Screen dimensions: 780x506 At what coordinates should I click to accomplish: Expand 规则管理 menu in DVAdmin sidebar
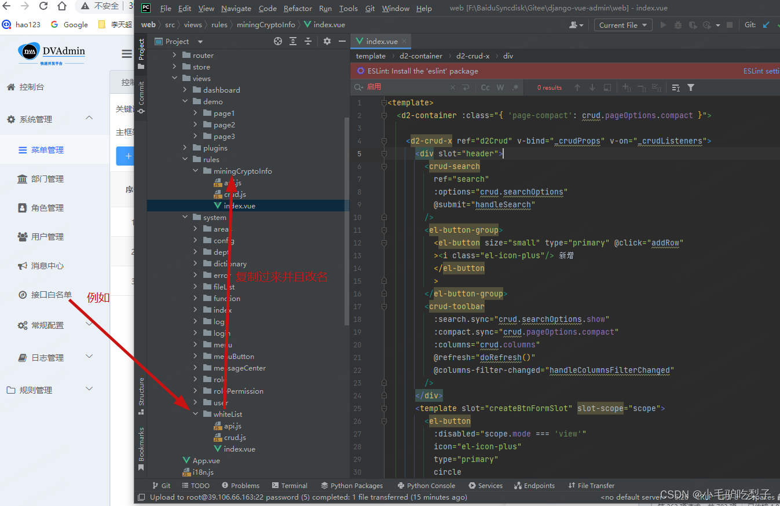pyautogui.click(x=89, y=389)
